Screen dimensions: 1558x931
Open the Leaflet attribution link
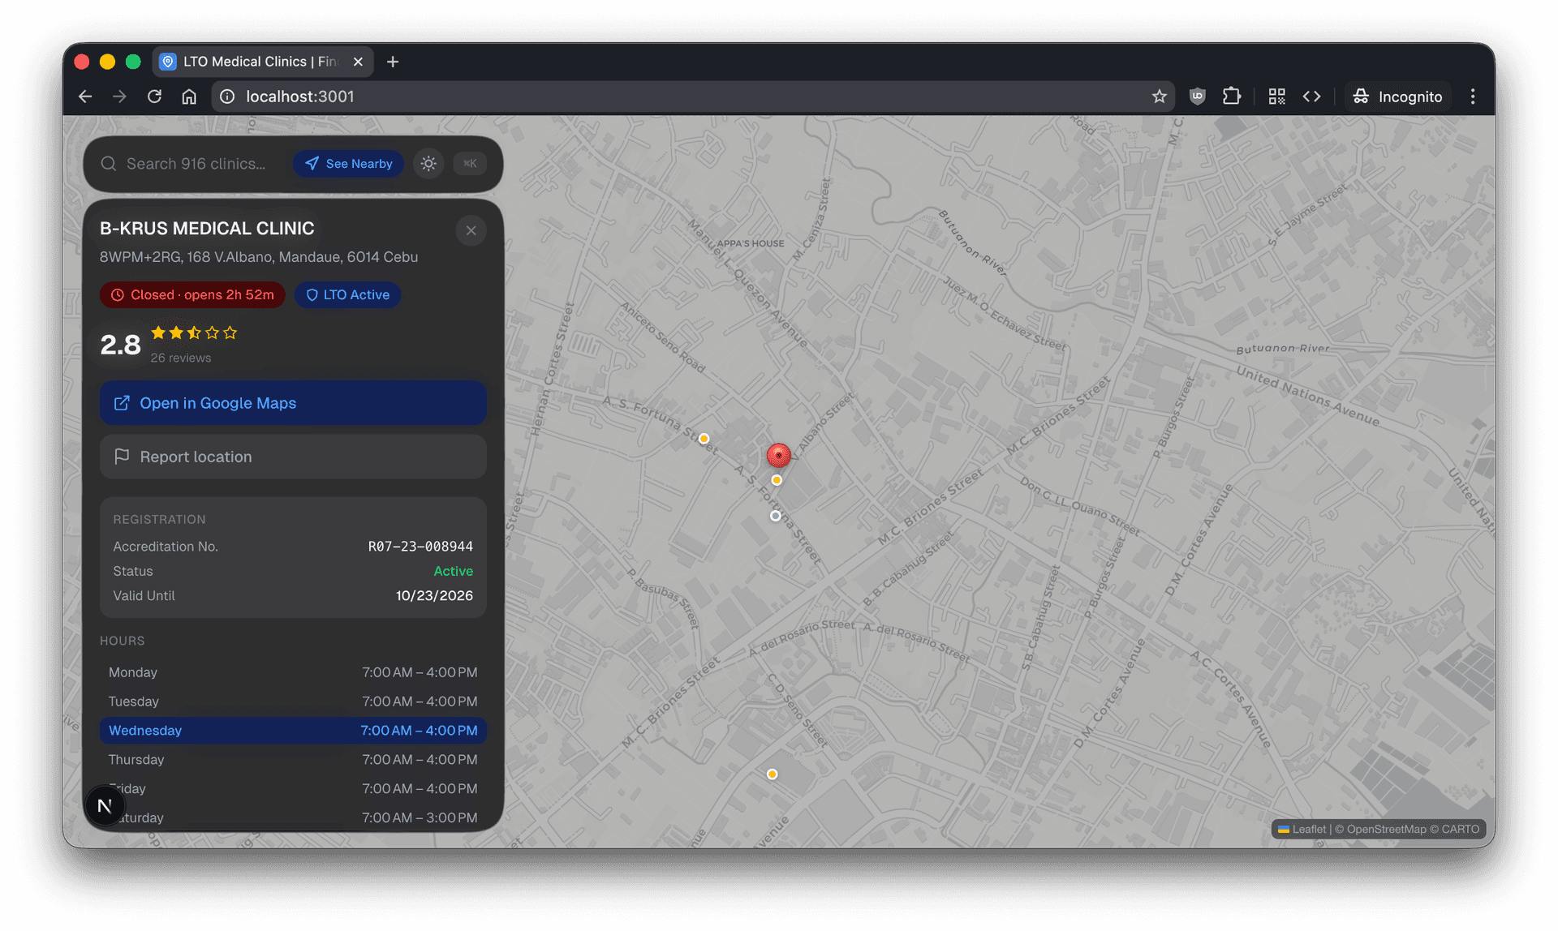point(1302,829)
